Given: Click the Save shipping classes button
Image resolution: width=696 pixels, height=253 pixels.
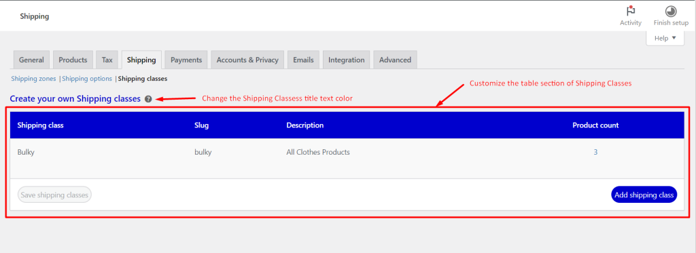Looking at the screenshot, I should point(54,195).
